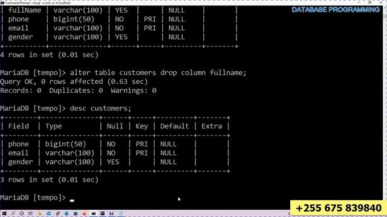The height and width of the screenshot is (217, 387).
Task: Click the 'Extra' column header
Action: coord(212,126)
